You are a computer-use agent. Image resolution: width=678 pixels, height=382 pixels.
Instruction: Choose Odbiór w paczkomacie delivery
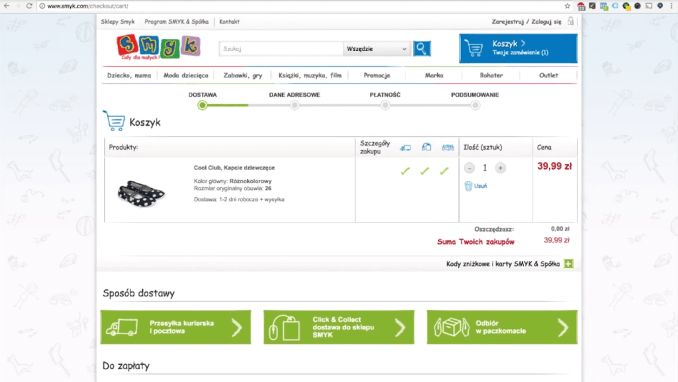coord(502,327)
